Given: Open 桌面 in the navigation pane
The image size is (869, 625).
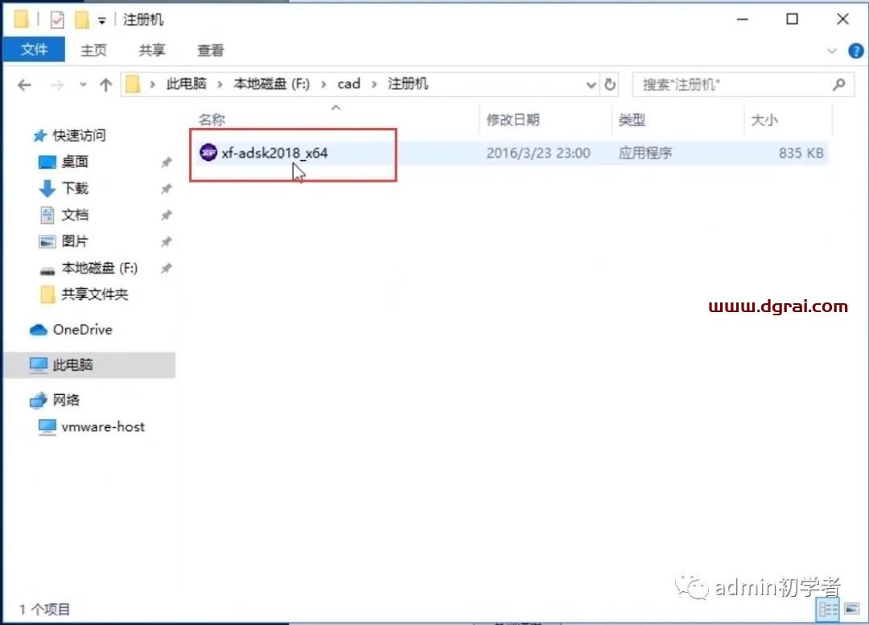Looking at the screenshot, I should [x=75, y=162].
